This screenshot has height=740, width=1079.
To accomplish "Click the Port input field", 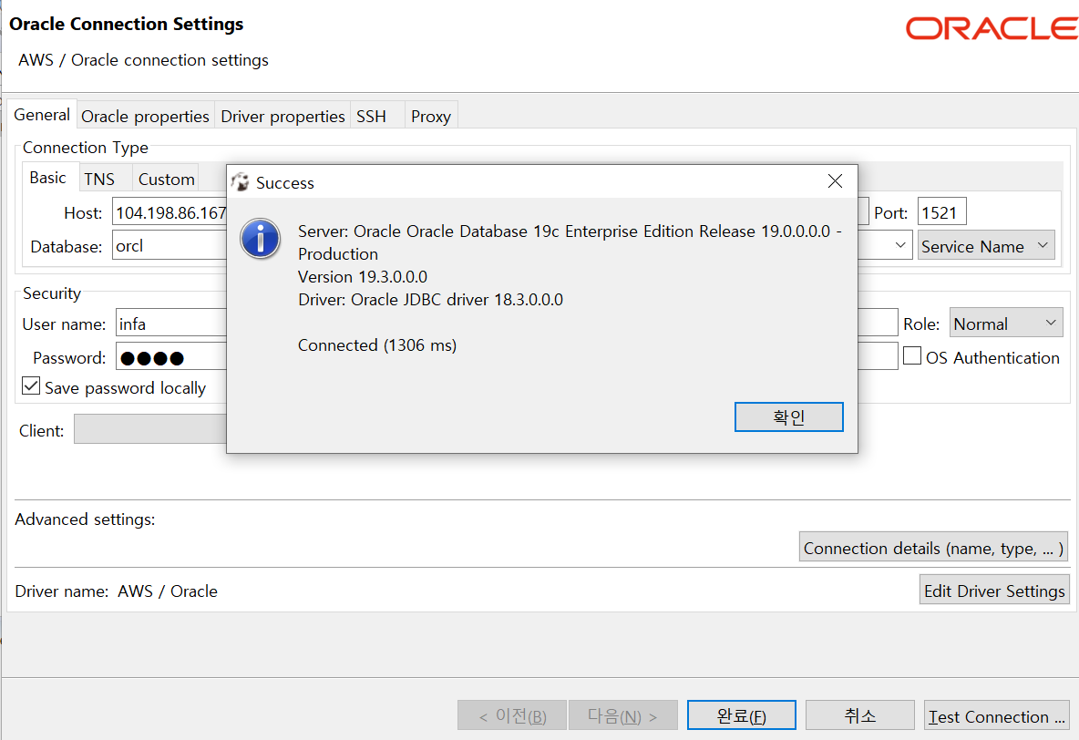I will coord(941,213).
